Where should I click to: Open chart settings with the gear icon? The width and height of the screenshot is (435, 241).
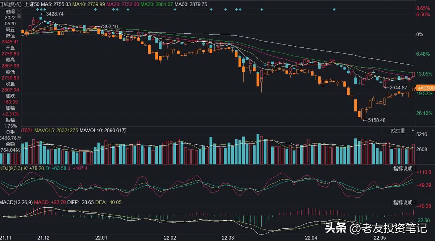[18, 17]
